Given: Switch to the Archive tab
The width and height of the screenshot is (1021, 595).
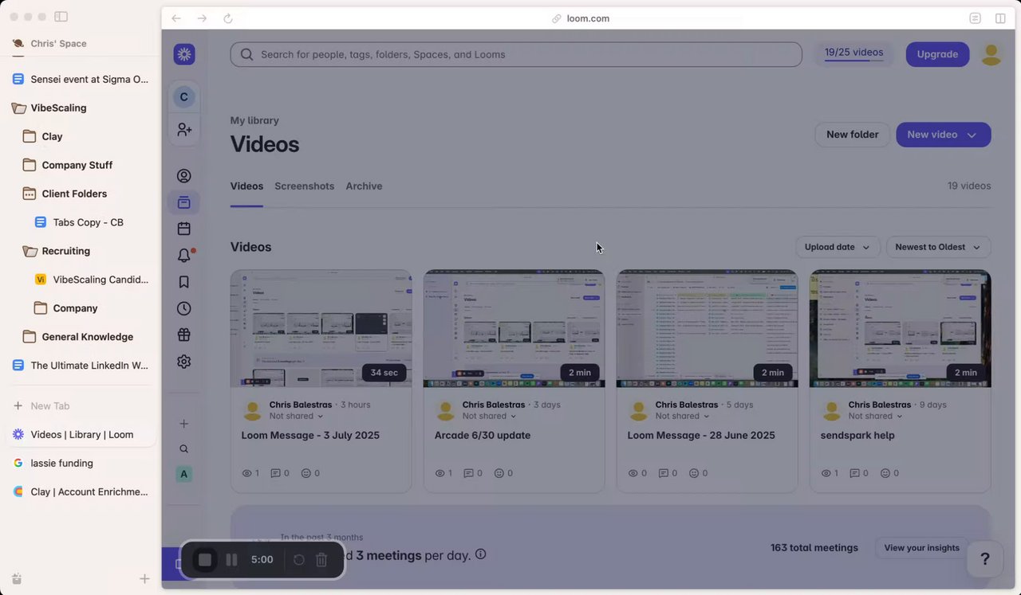Looking at the screenshot, I should [x=364, y=186].
